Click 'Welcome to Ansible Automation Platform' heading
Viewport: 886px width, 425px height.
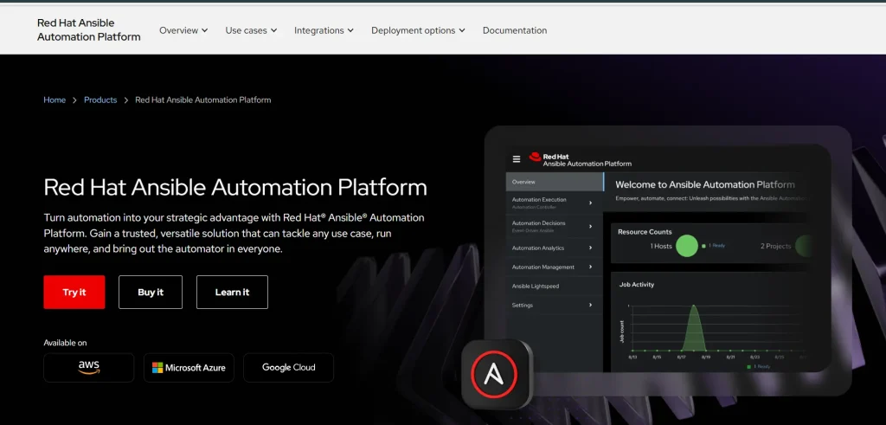(x=705, y=184)
